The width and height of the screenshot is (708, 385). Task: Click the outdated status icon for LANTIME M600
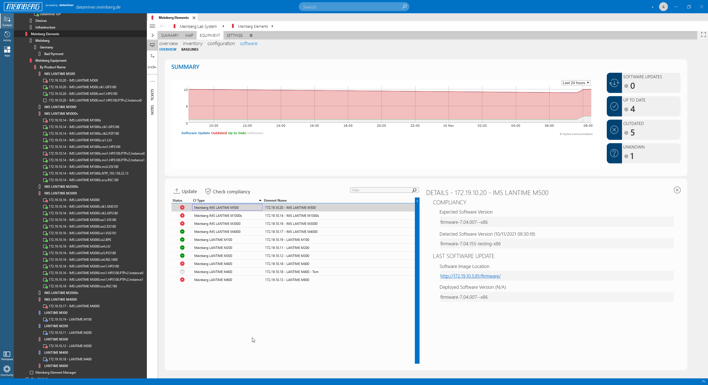click(182, 280)
